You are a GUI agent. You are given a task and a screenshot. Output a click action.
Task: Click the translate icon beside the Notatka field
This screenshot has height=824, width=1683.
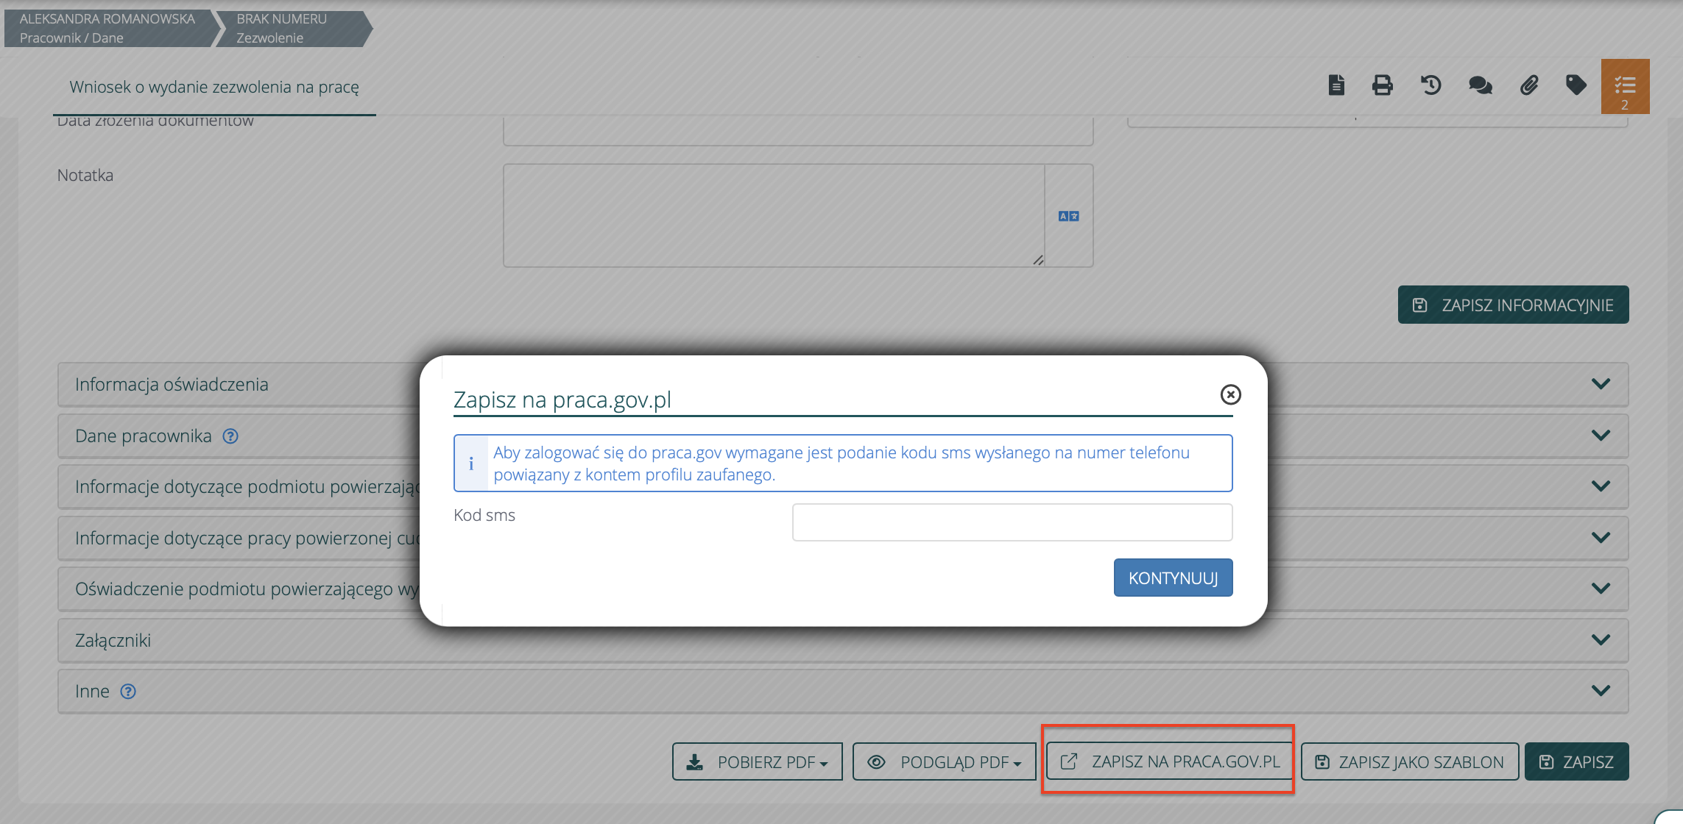pyautogui.click(x=1068, y=216)
